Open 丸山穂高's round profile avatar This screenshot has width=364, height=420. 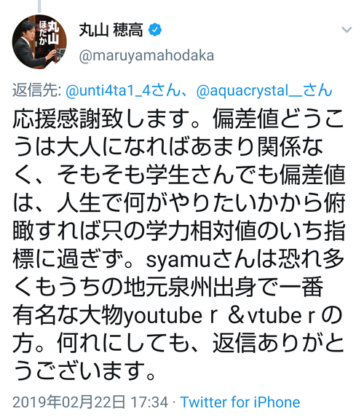tap(39, 41)
